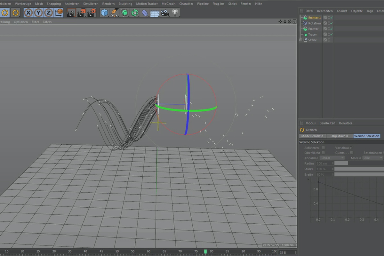This screenshot has height=256, width=384.
Task: Click the Modellierachse button
Action: (x=312, y=136)
